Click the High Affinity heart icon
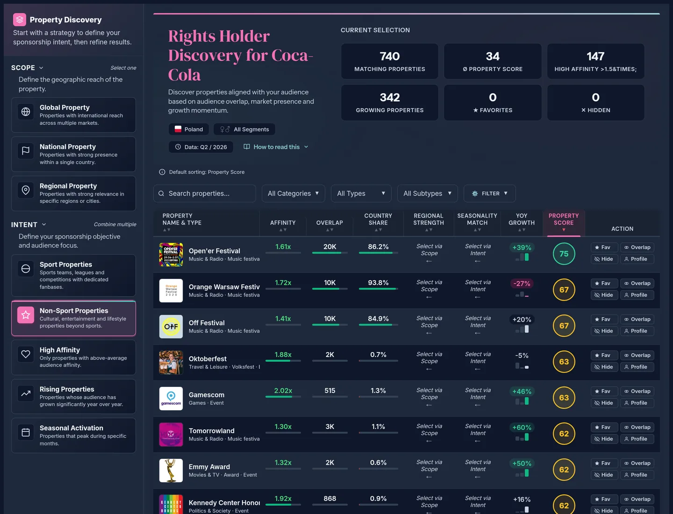The height and width of the screenshot is (514, 673). [26, 354]
